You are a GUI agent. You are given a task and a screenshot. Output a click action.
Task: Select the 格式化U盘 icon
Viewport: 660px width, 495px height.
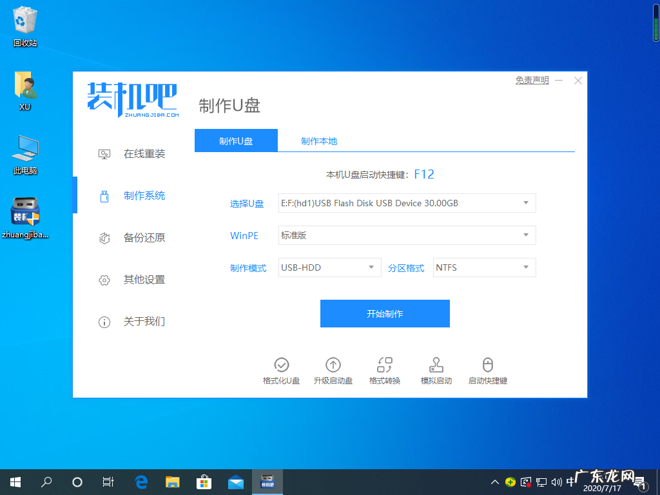[x=282, y=370]
